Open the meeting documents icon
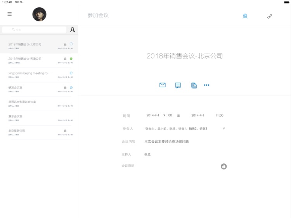The image size is (291, 218). point(194,85)
